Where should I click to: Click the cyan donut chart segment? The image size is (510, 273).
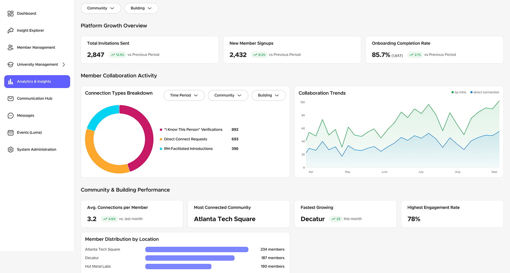click(x=99, y=115)
